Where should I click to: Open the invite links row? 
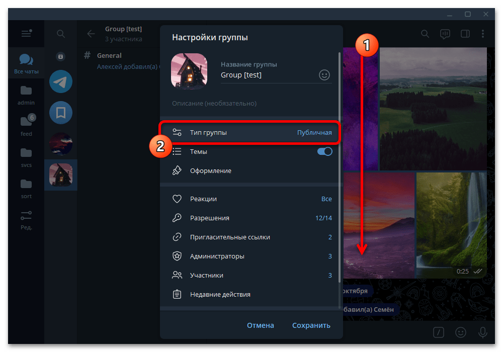[250, 237]
